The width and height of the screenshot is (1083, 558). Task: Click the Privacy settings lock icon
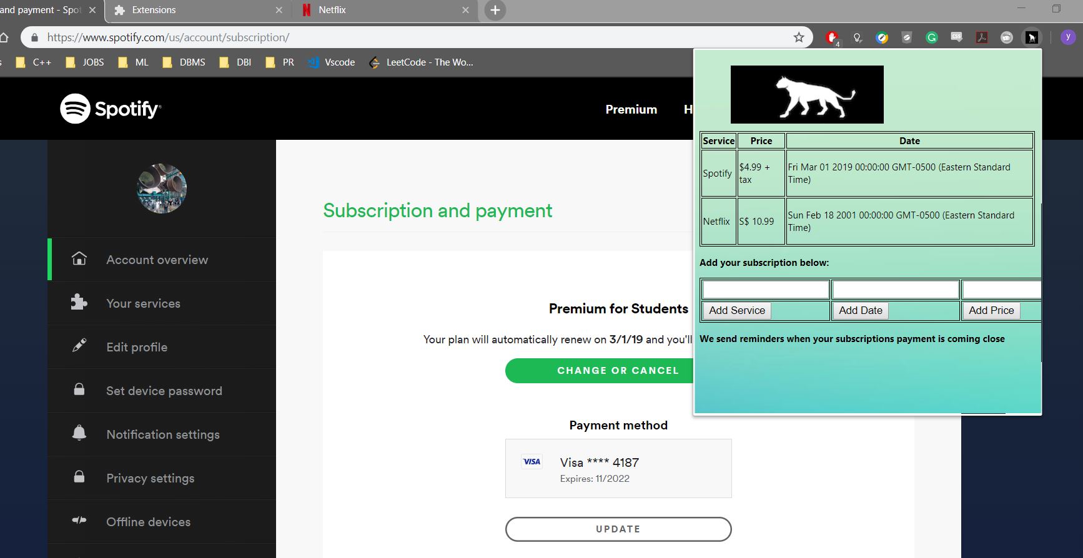point(79,477)
